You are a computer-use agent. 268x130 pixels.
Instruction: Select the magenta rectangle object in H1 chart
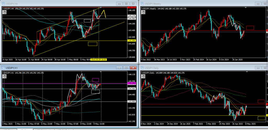(96, 80)
